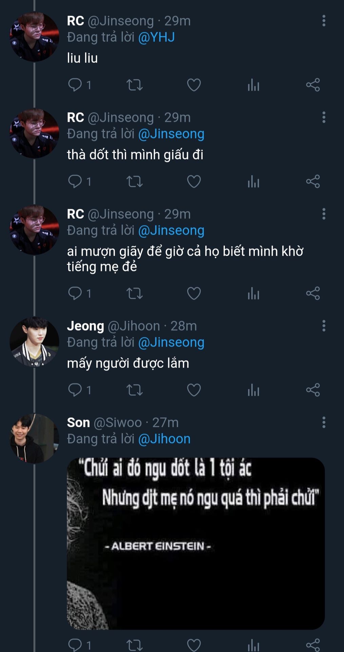
Task: Like the "ai mượn giãy" tweet
Action: (x=194, y=293)
